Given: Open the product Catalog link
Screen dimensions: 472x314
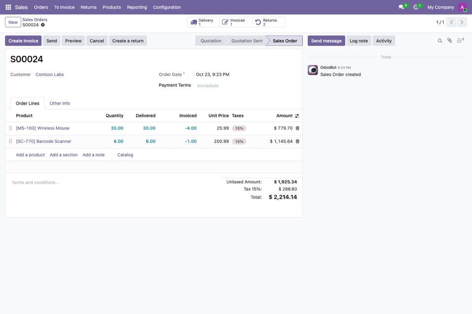Looking at the screenshot, I should pos(125,155).
